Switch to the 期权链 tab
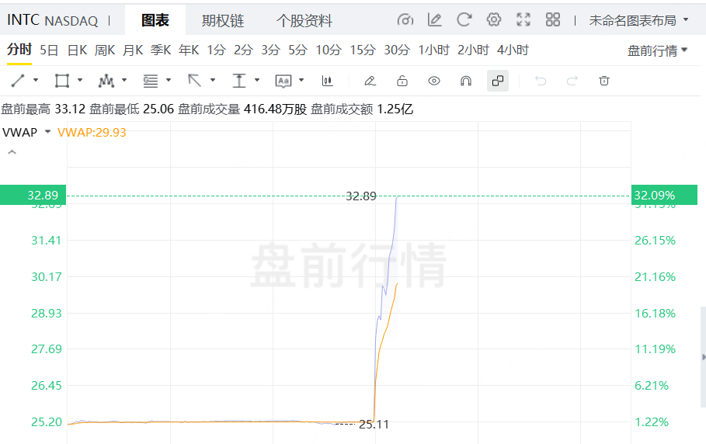 click(222, 20)
